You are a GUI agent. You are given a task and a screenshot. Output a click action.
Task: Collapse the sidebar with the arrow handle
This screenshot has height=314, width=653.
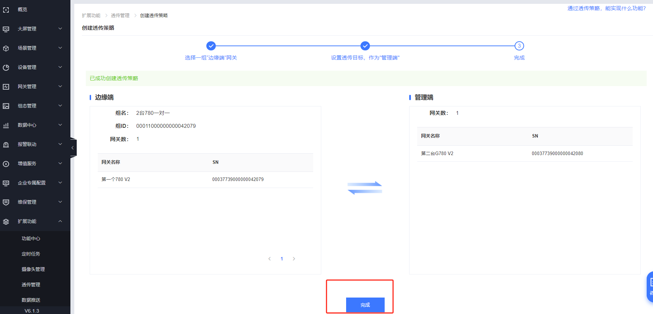click(x=73, y=148)
